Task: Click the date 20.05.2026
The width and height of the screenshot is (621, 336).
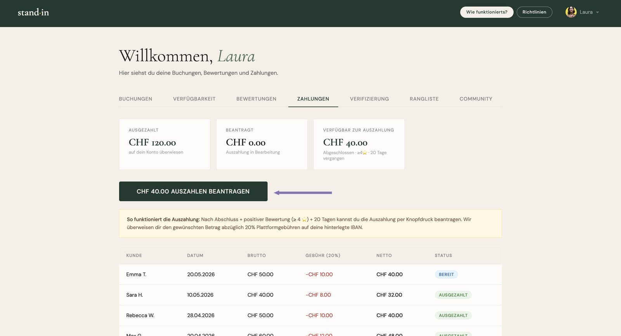Action: pos(201,274)
